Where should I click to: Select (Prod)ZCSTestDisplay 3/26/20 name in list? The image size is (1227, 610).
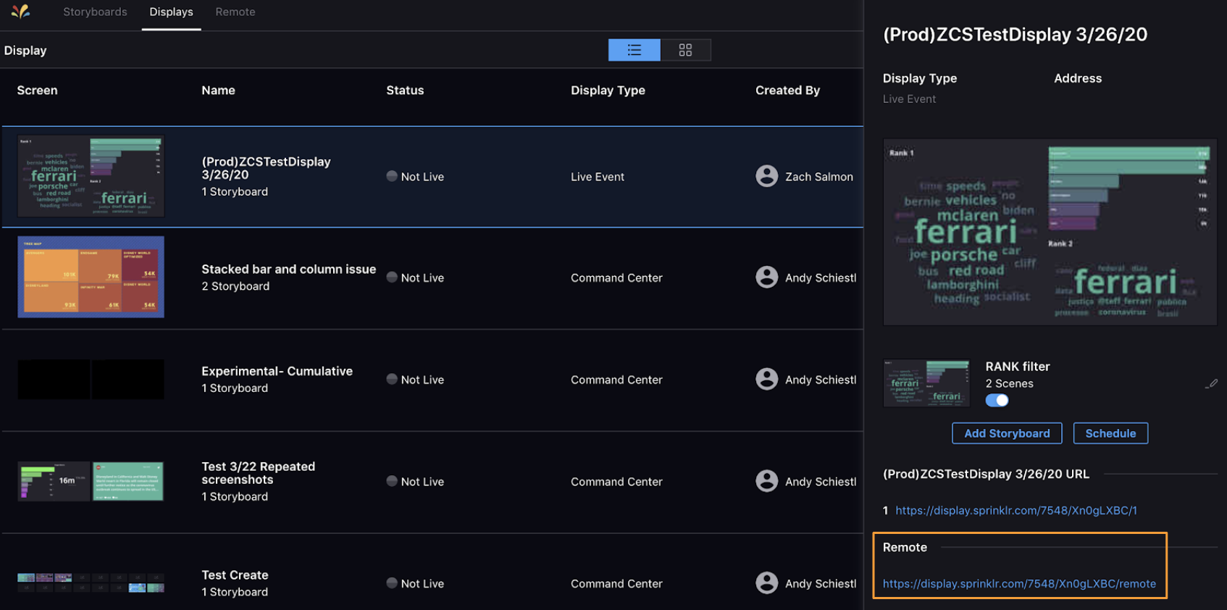266,168
